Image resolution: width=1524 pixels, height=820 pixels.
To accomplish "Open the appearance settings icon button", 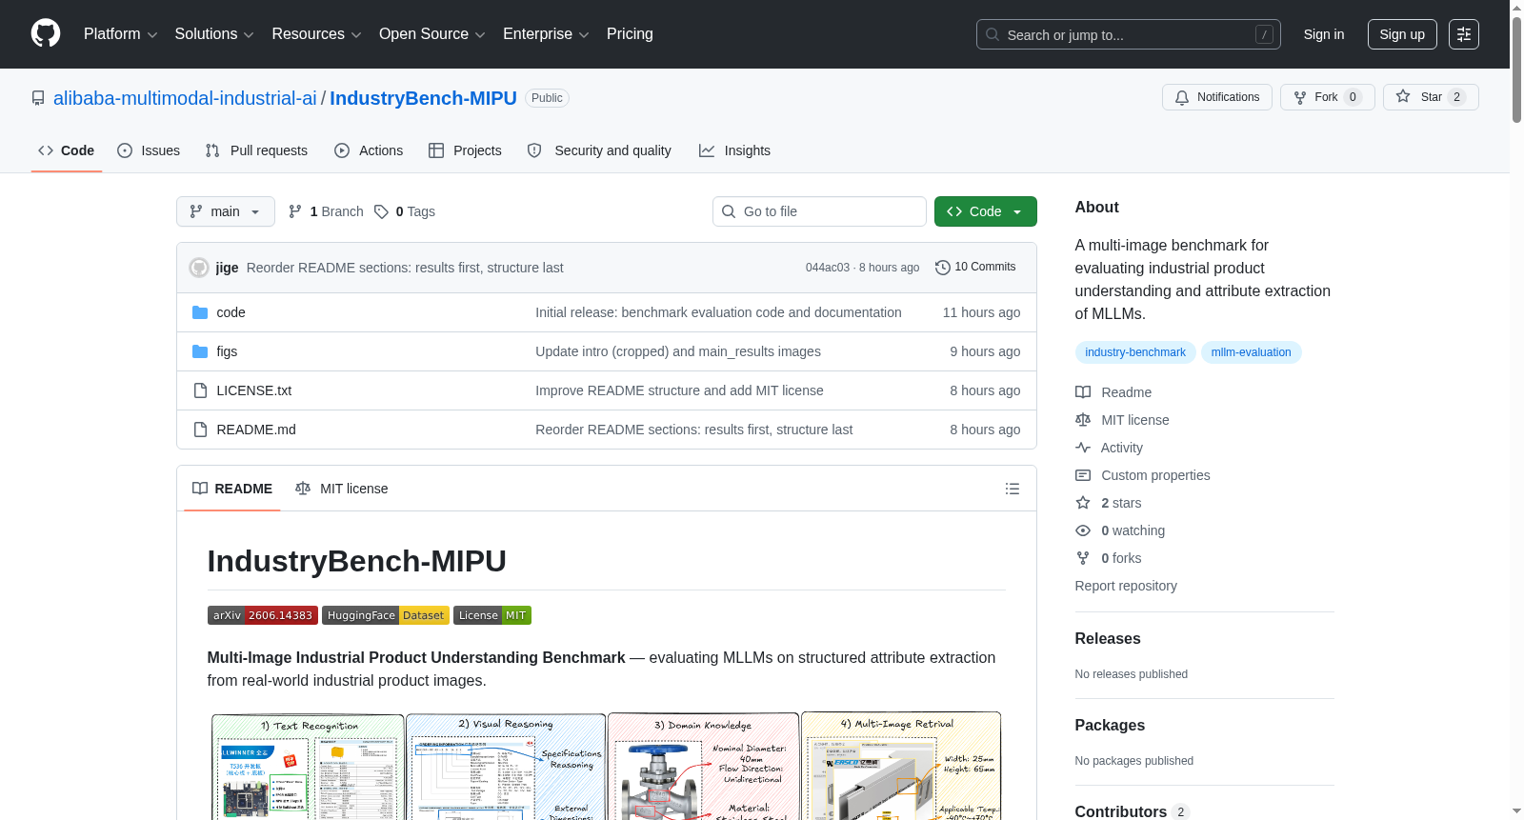I will click(x=1464, y=34).
